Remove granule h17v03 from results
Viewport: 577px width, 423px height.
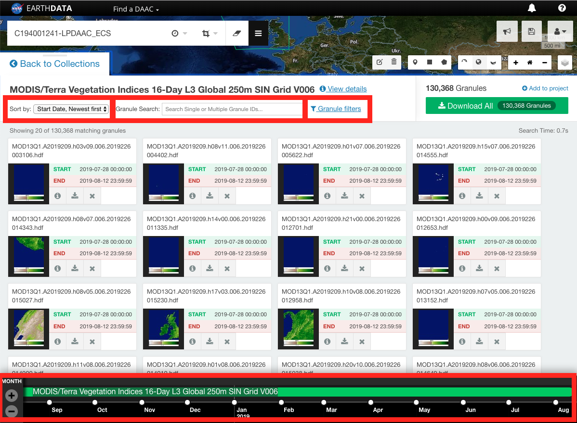pyautogui.click(x=227, y=341)
